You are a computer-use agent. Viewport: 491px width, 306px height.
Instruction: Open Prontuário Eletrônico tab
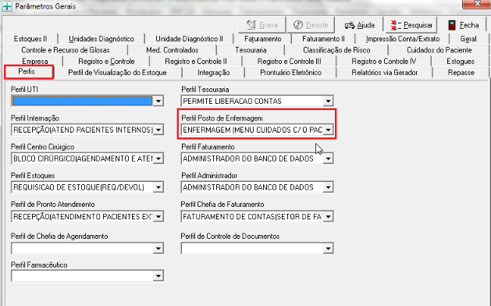tap(290, 73)
